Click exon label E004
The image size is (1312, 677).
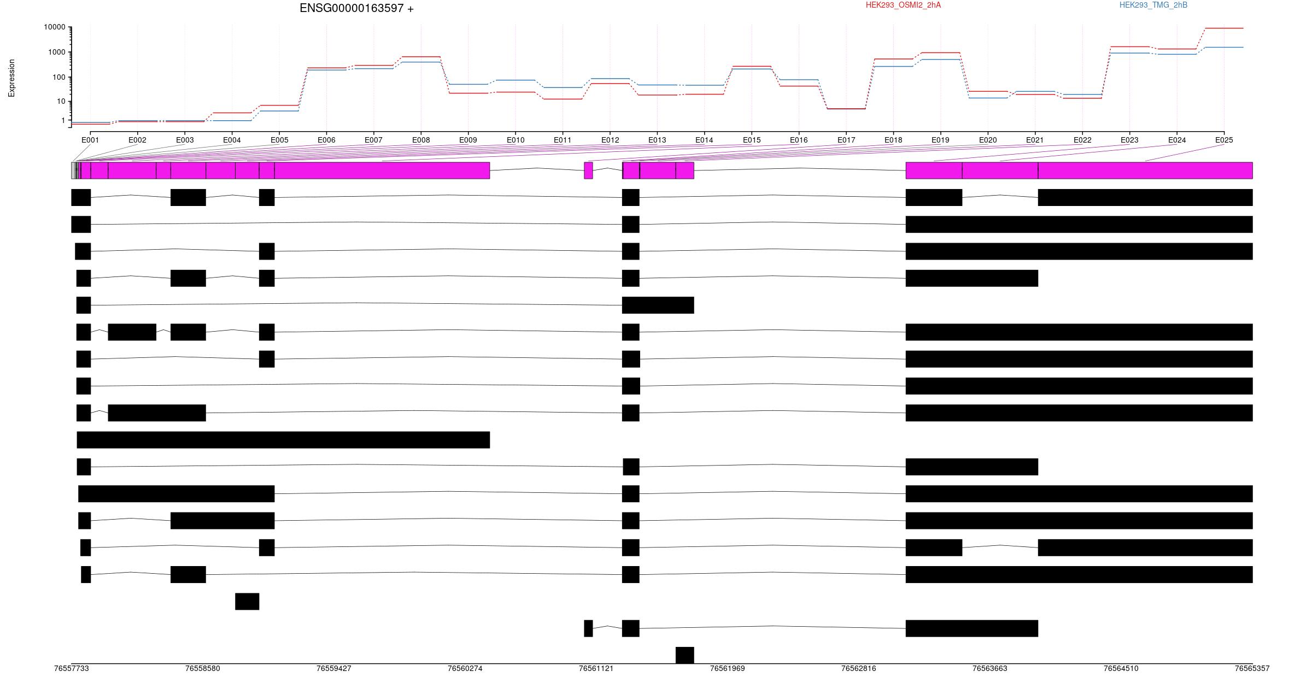(x=232, y=140)
